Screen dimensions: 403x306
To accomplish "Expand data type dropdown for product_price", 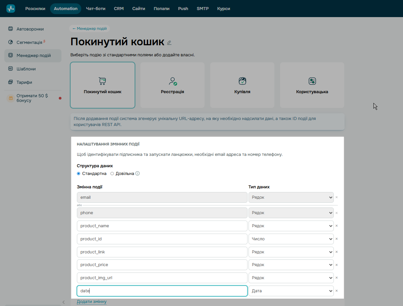I will (291, 265).
